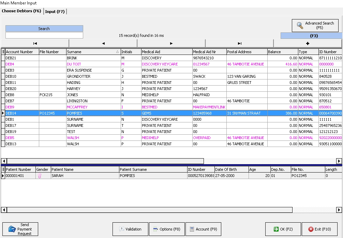Confirm selection with OK (F2)

pos(283,229)
